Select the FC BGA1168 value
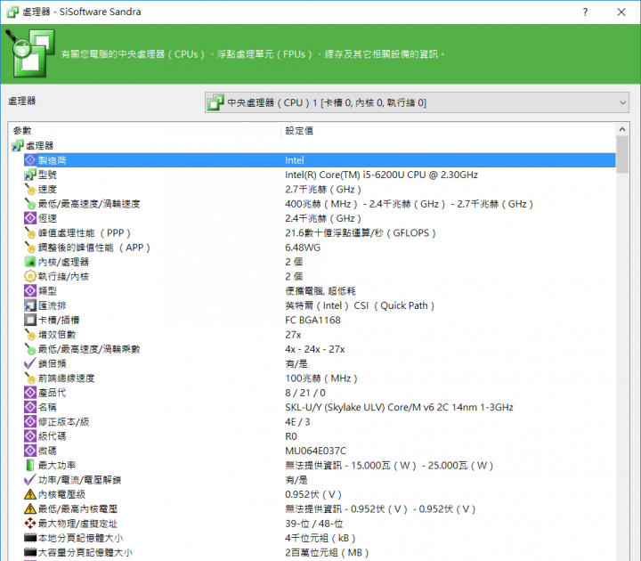Image resolution: width=641 pixels, height=561 pixels. point(312,321)
